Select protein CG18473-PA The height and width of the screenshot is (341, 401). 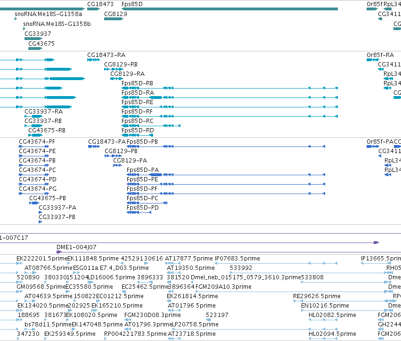click(x=94, y=146)
